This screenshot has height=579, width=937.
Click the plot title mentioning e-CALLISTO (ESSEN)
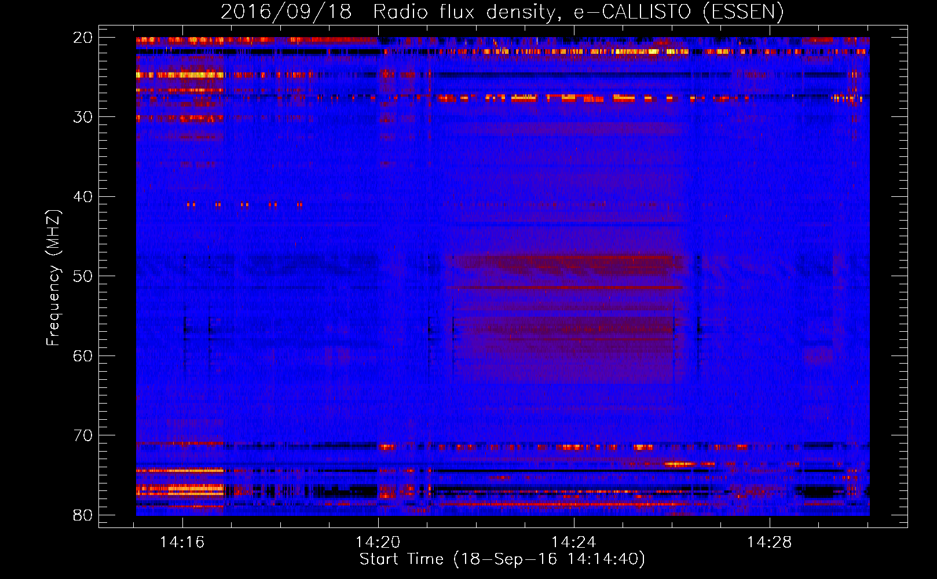pos(502,12)
